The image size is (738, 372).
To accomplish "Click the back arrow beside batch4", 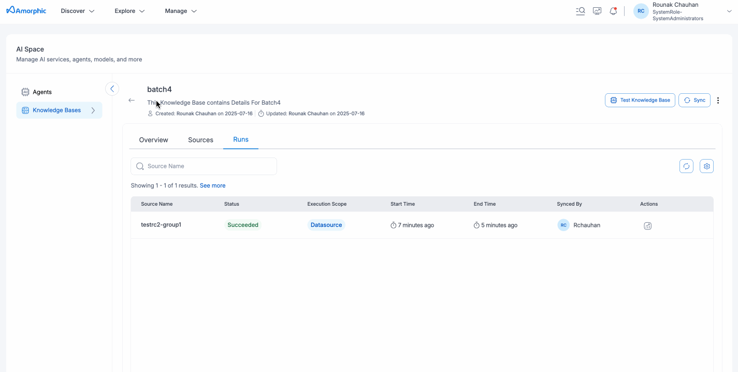I will tap(132, 101).
